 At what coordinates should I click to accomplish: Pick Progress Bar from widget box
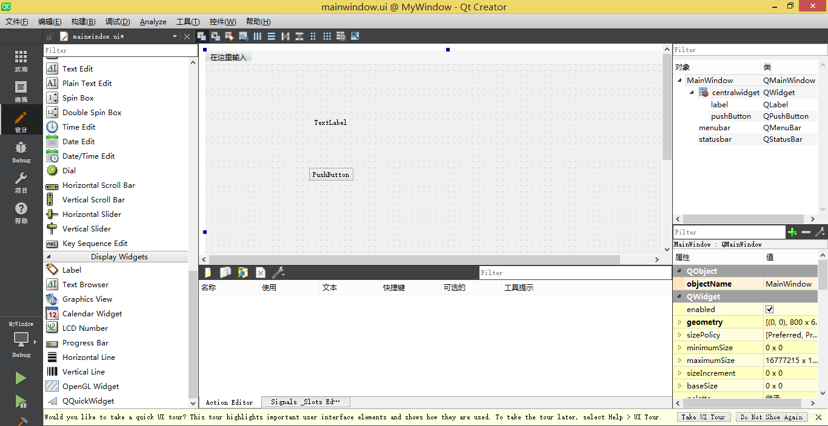pos(85,342)
